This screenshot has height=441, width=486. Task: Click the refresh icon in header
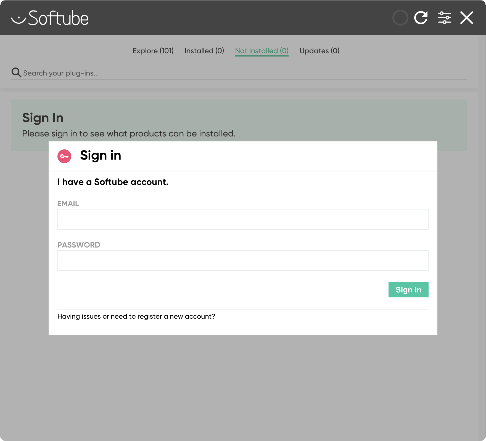click(421, 18)
